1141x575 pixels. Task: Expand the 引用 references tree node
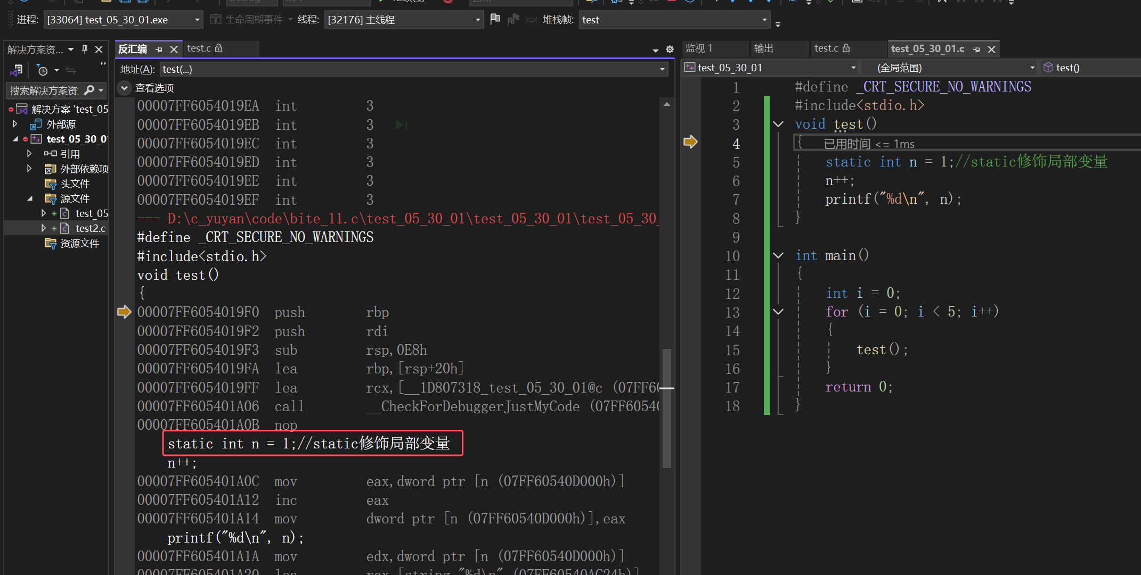[x=29, y=154]
